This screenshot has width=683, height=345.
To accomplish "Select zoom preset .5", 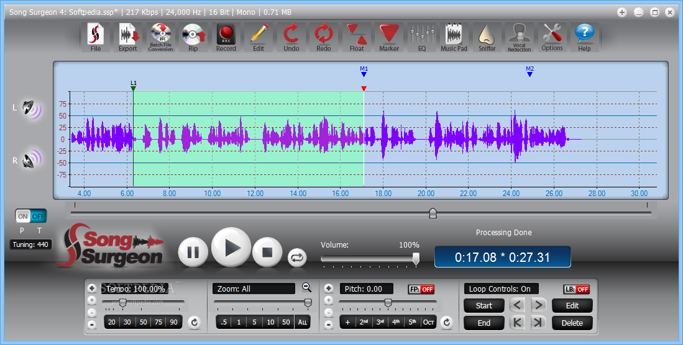I will pos(224,323).
